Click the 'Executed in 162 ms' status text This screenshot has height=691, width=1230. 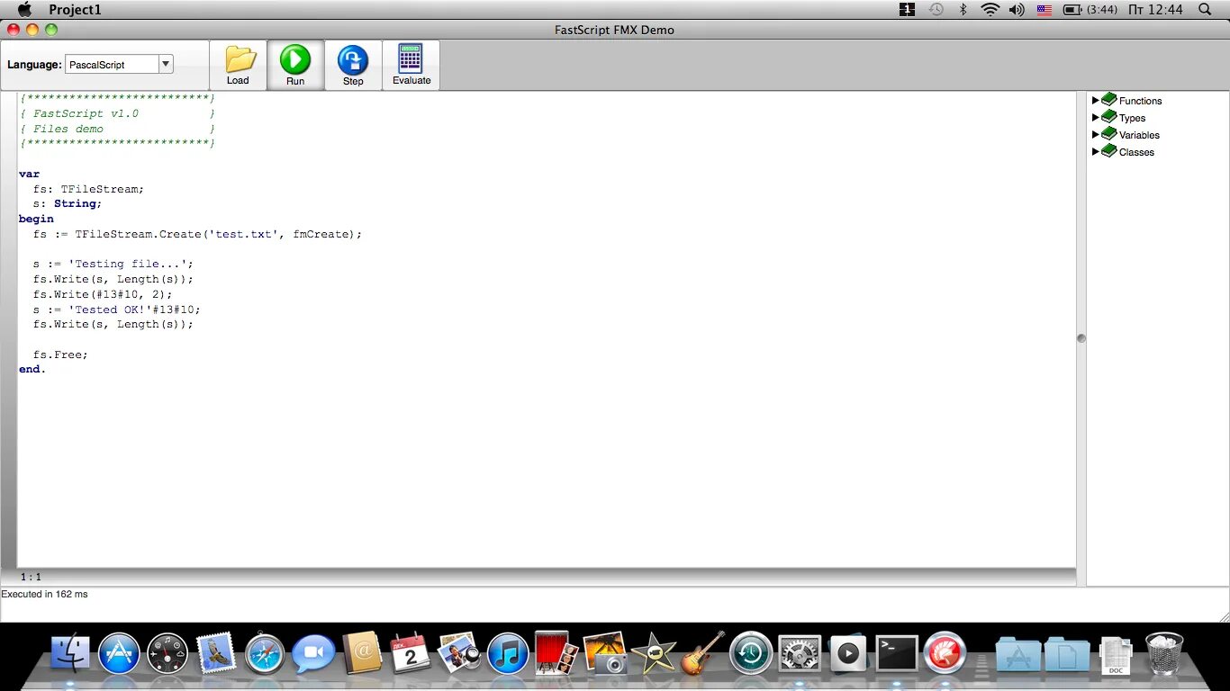45,594
